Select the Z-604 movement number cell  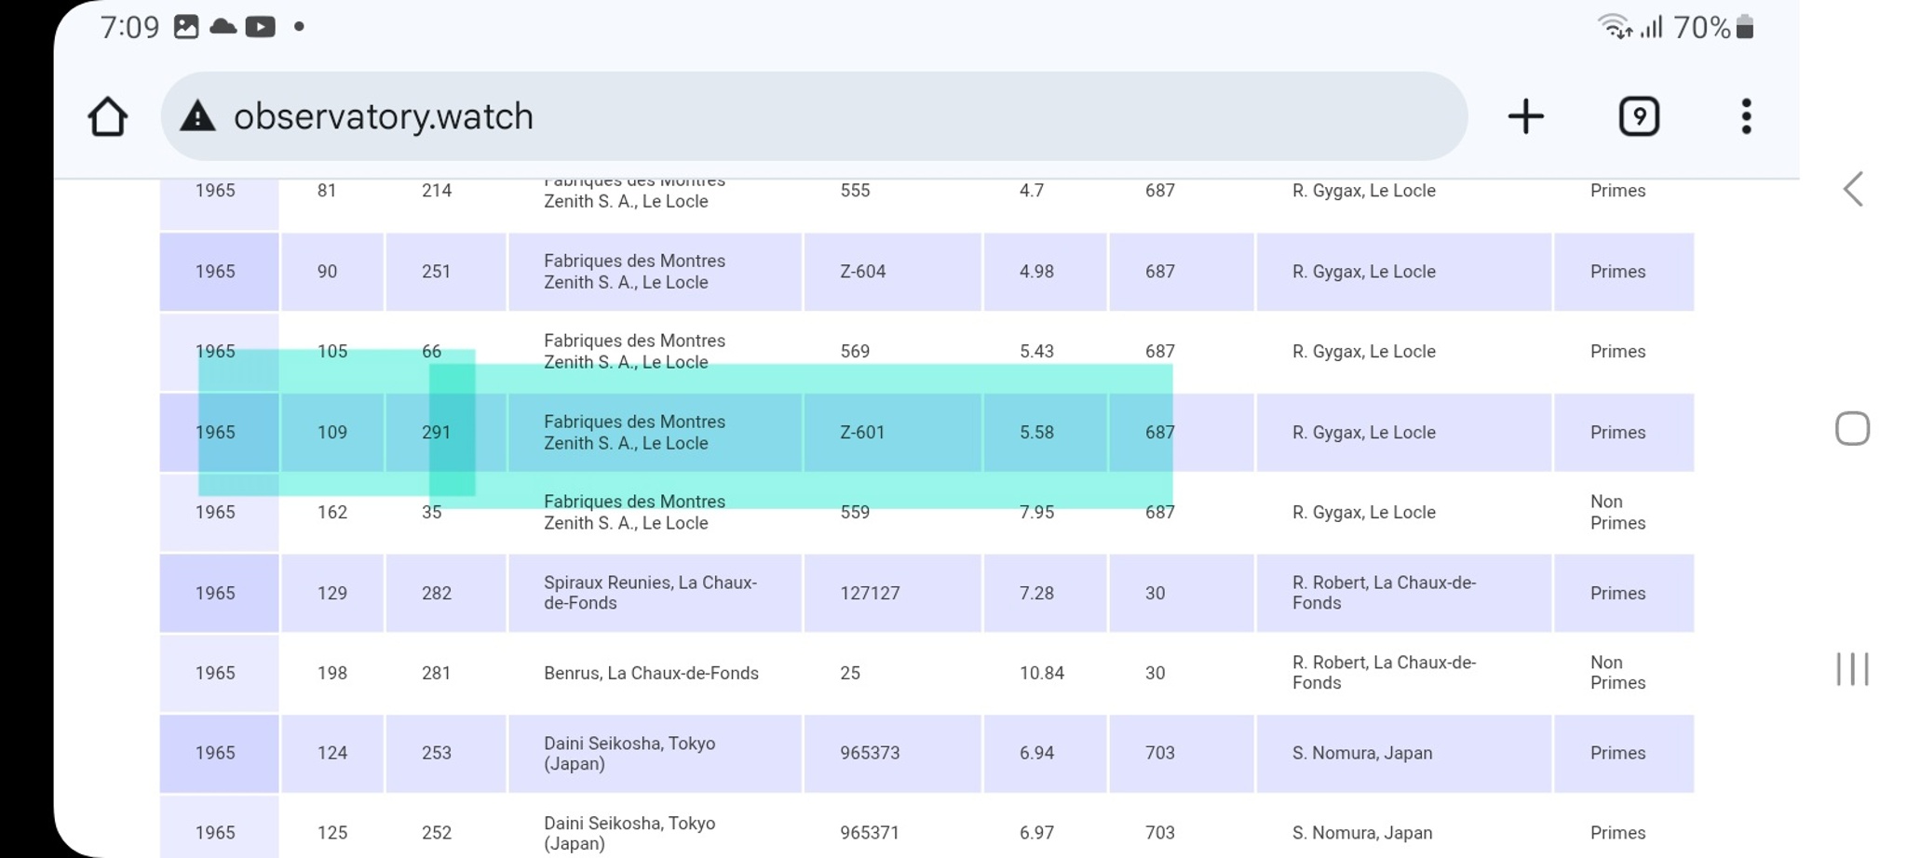point(862,272)
